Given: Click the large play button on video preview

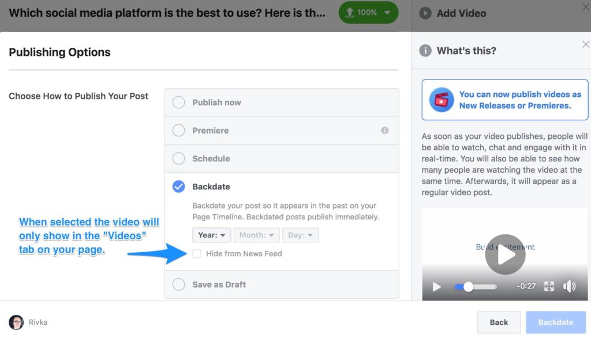Looking at the screenshot, I should coord(505,255).
